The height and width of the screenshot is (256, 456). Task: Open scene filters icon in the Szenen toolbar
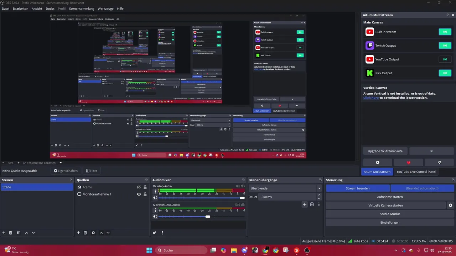coord(19,233)
